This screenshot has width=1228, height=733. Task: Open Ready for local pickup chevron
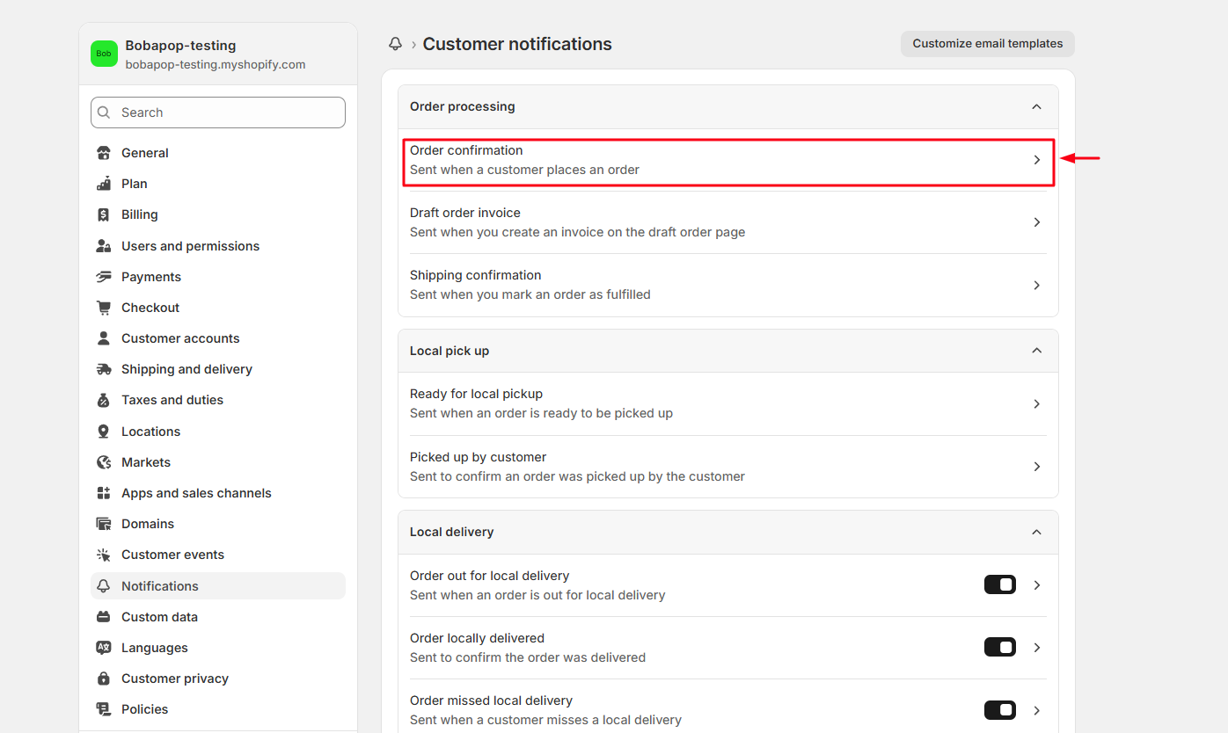point(1037,403)
